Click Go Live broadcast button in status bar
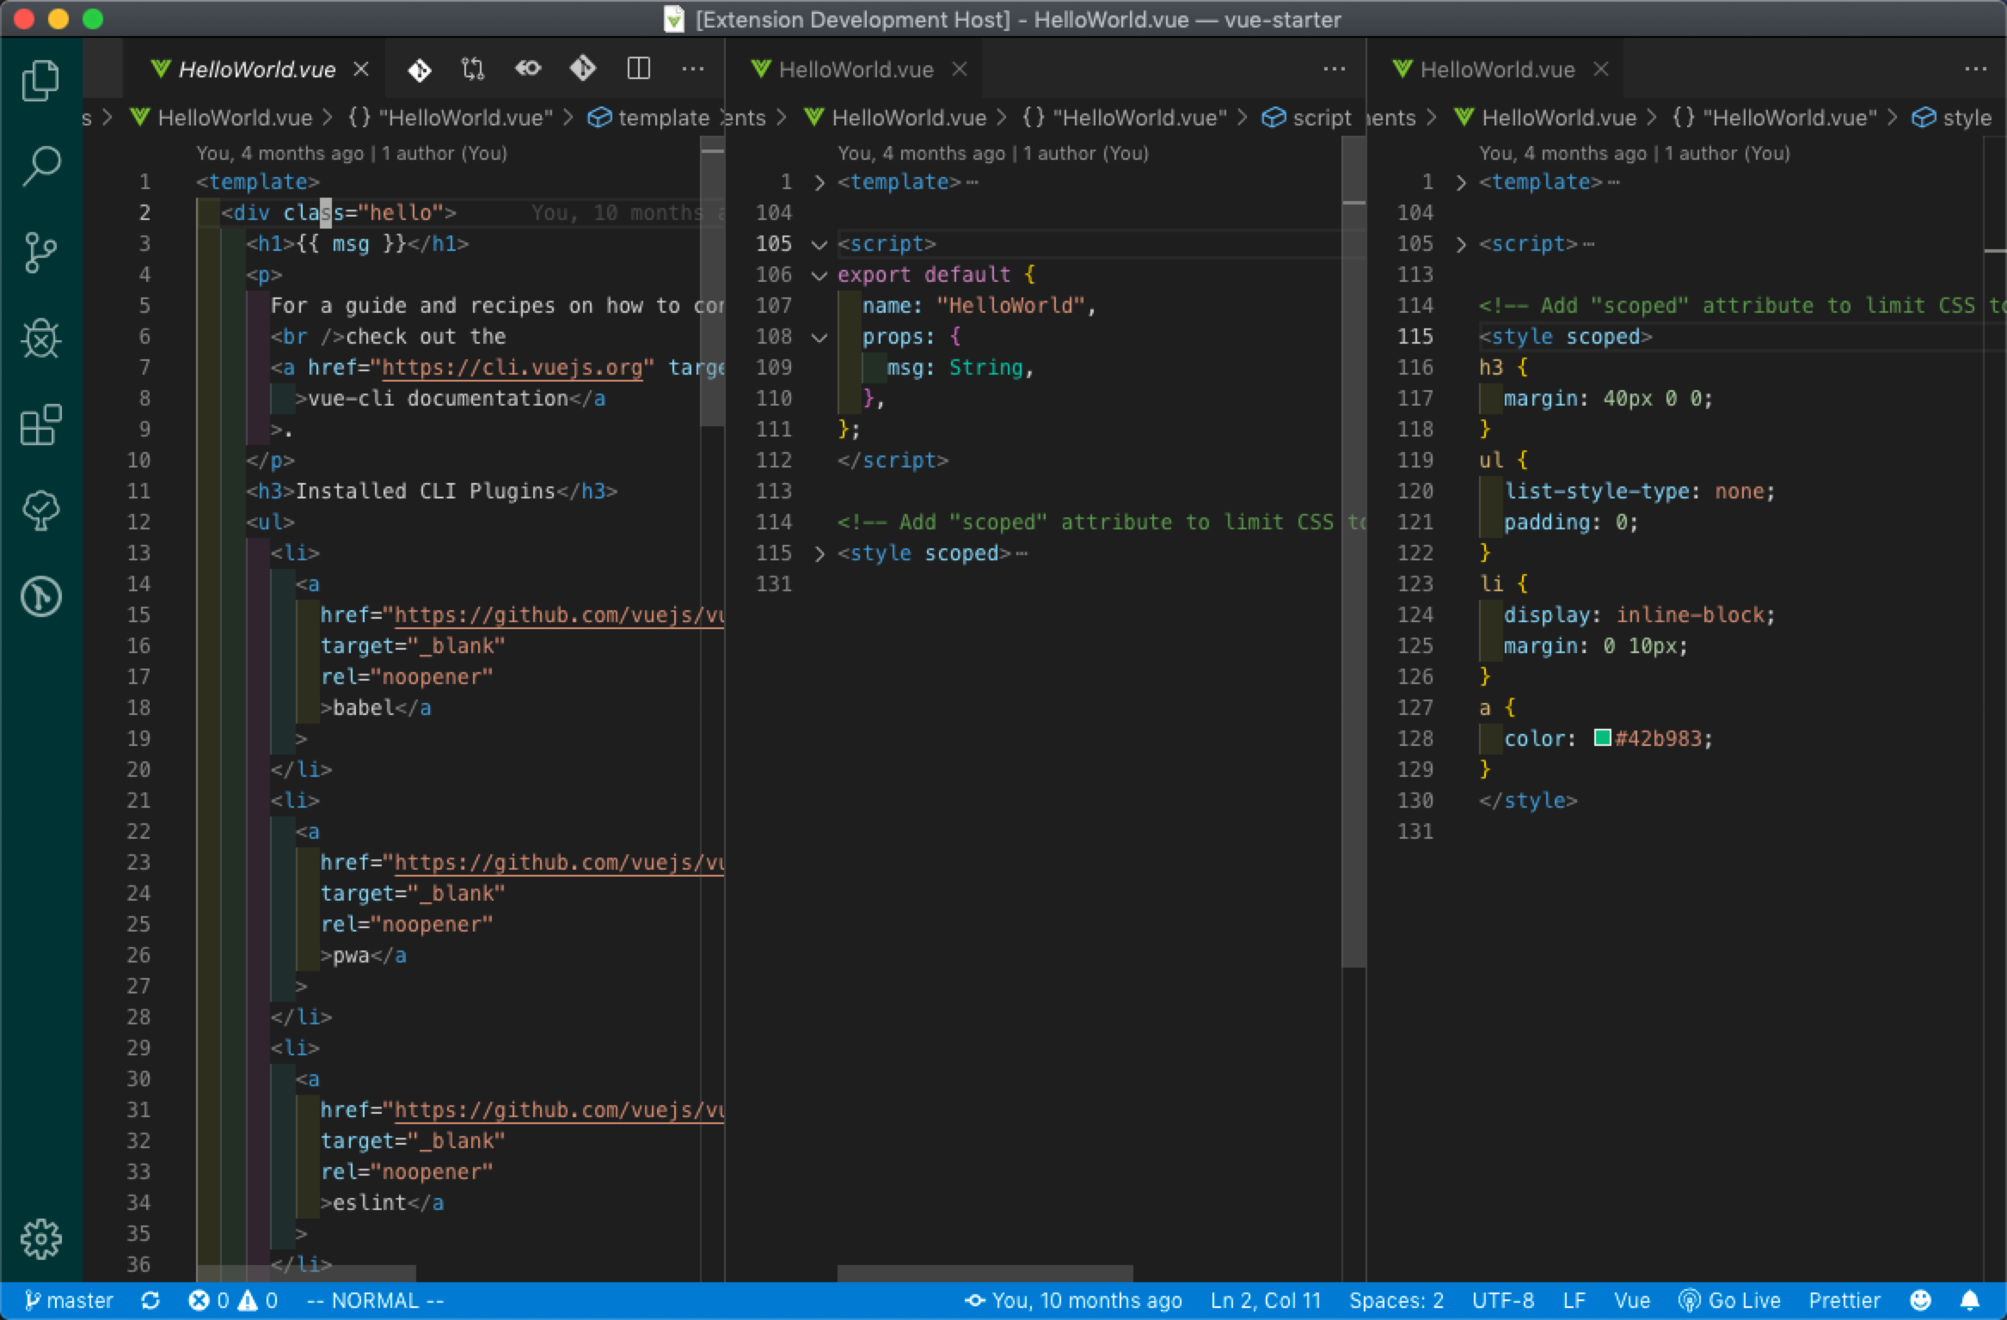 [1729, 1301]
